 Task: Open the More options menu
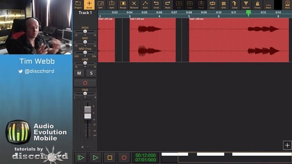pyautogui.click(x=268, y=5)
